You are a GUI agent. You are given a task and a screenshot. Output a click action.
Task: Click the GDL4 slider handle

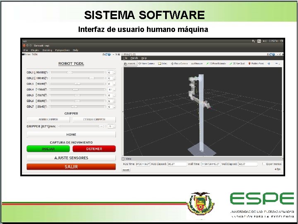pyautogui.click(x=75, y=90)
